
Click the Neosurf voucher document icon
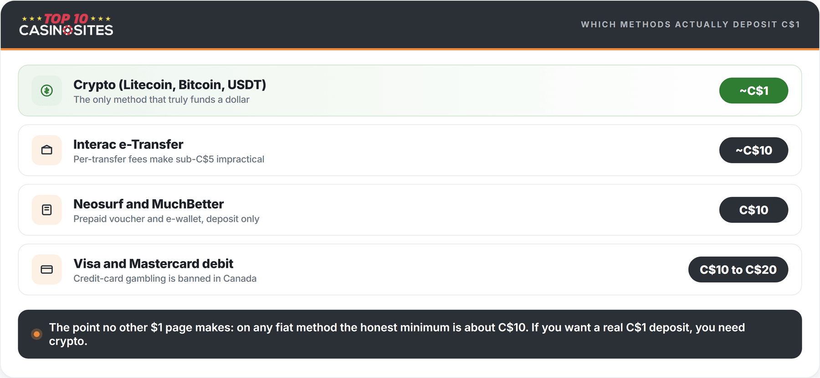pos(47,210)
